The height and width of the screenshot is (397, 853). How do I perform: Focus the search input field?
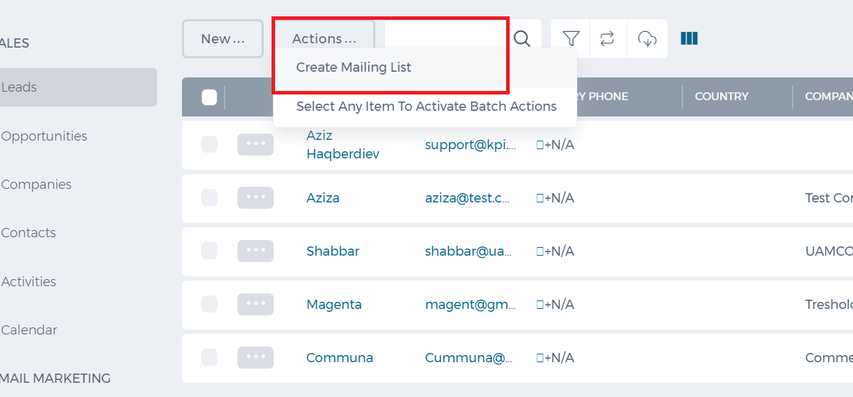(x=445, y=38)
